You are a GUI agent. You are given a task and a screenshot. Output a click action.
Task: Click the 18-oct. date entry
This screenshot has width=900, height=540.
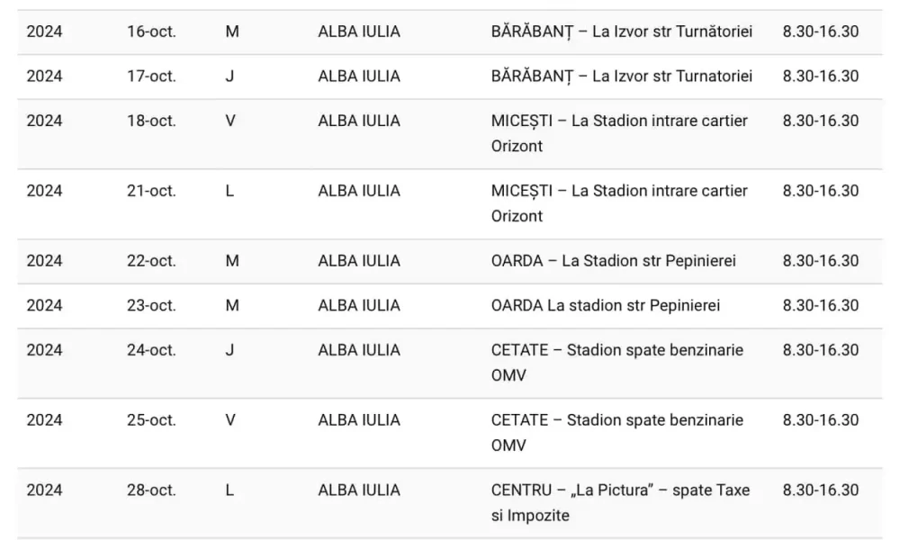(151, 121)
